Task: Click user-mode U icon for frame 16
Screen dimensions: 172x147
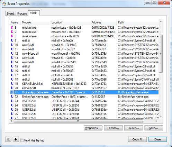Action: [x=12, y=71]
